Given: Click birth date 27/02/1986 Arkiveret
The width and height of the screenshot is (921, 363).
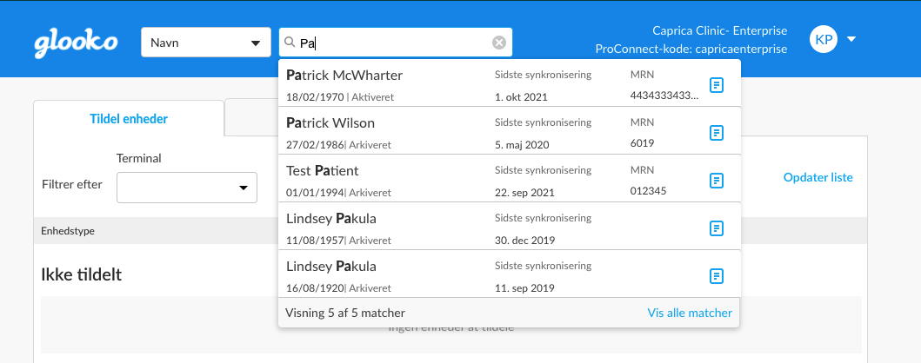Looking at the screenshot, I should click(338, 144).
